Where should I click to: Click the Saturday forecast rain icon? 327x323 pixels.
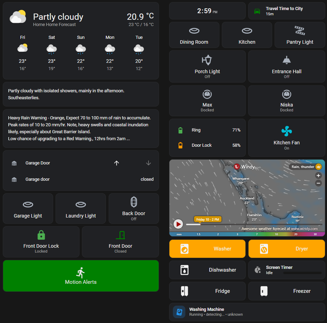click(51, 49)
